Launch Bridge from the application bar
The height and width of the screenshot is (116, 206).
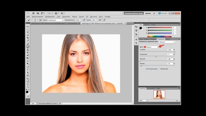click(33, 13)
